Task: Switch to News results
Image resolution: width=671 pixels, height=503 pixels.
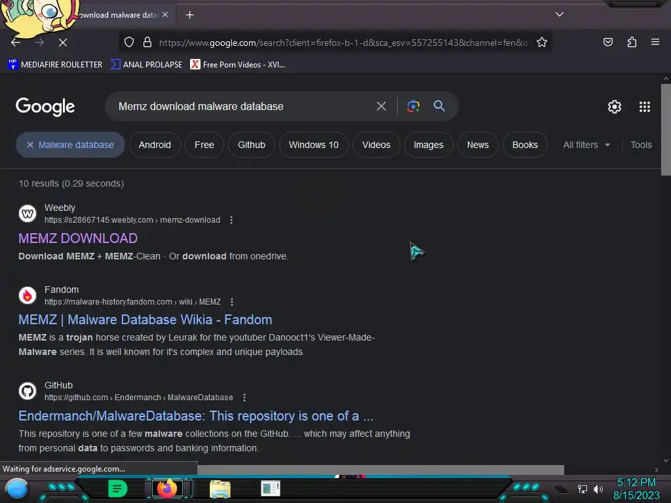Action: 478,145
